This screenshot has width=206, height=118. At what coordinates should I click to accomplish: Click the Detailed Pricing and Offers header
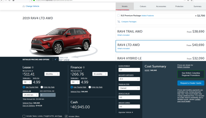(x=36, y=60)
